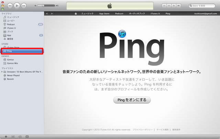Viewport: 220px width, 139px height.
Task: Click the Ping をオンにする button
Action: [132, 100]
